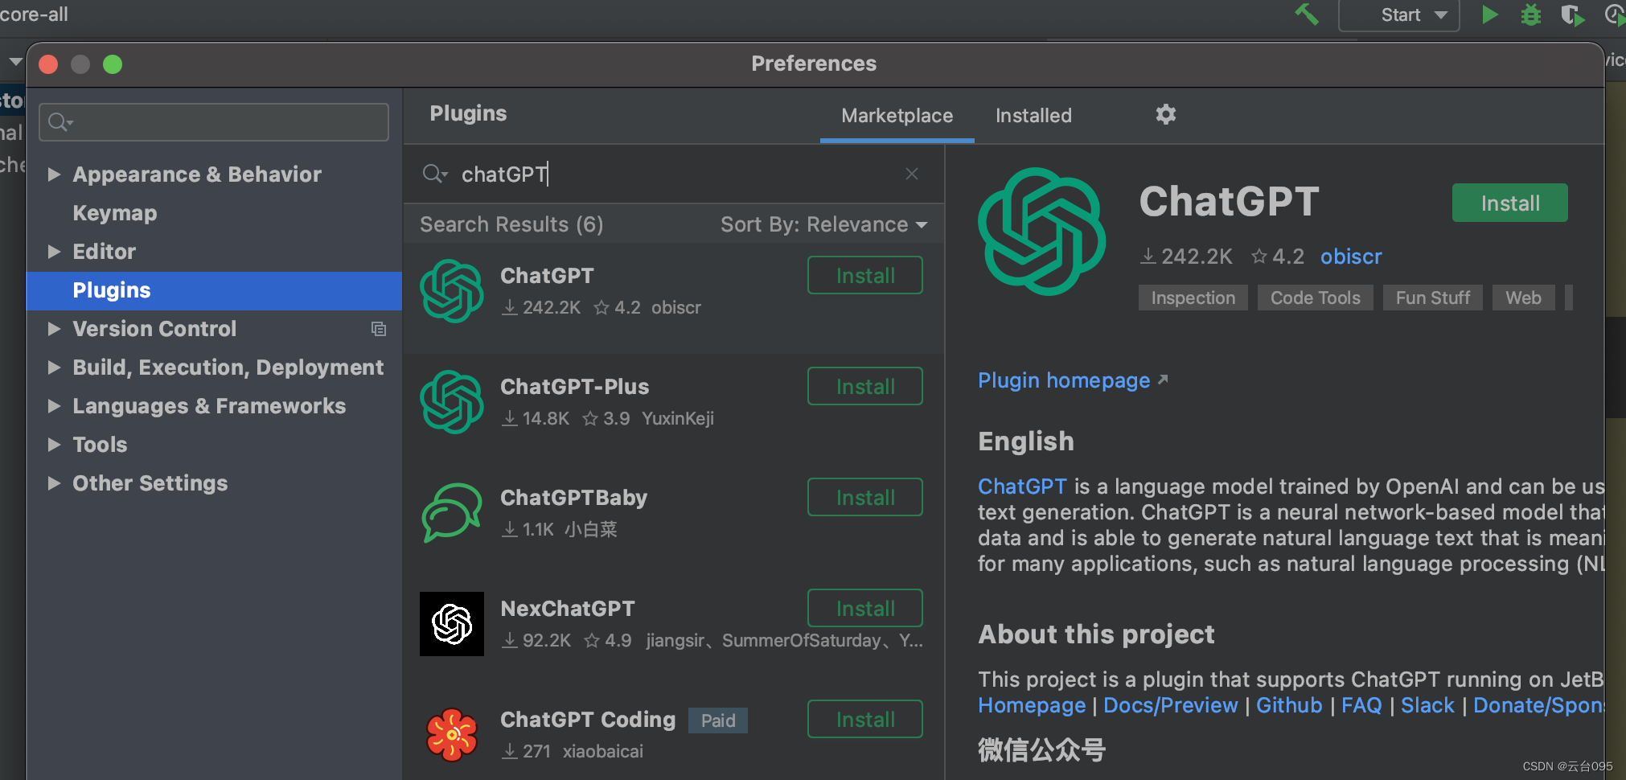Focus the settings search field

click(x=214, y=122)
